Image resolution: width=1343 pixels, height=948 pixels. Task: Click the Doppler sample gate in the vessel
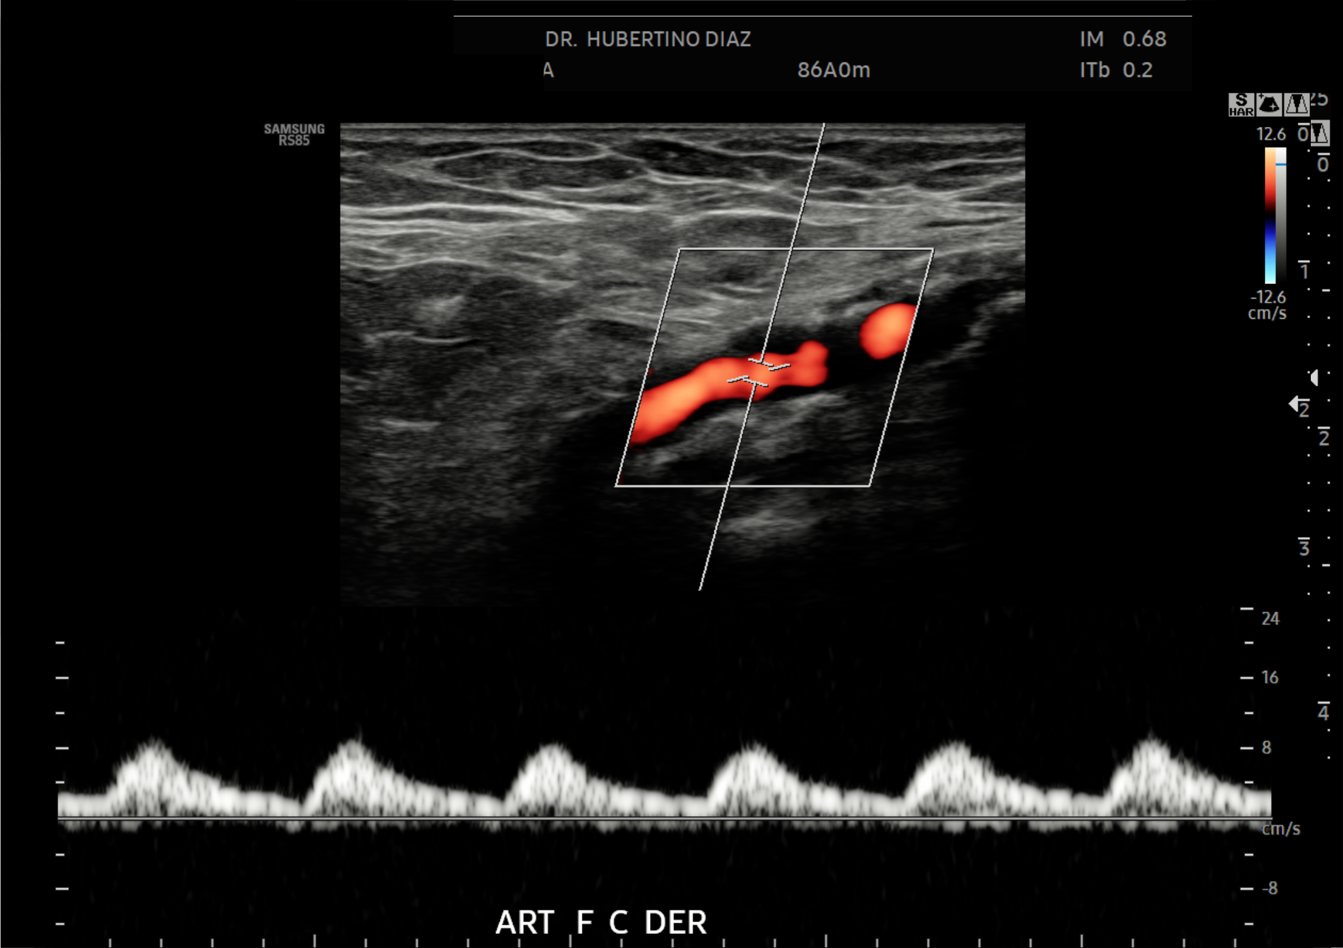[x=758, y=372]
